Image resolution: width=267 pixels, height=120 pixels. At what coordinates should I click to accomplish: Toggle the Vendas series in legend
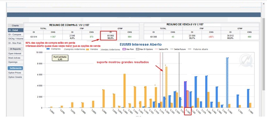pos(92,49)
